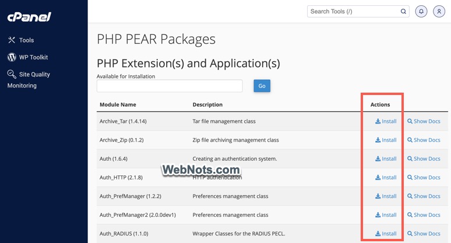This screenshot has height=243, width=451.
Task: Show Docs for Auth (1.6.4)
Action: [424, 159]
